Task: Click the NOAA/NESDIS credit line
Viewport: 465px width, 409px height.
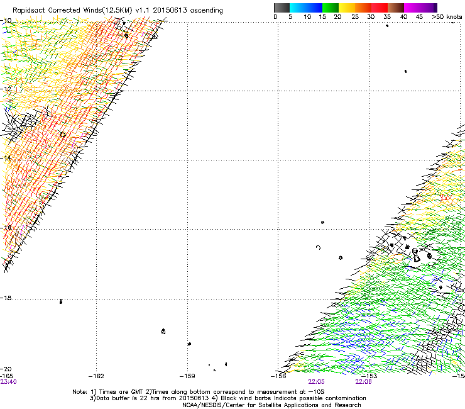Action: coord(271,405)
